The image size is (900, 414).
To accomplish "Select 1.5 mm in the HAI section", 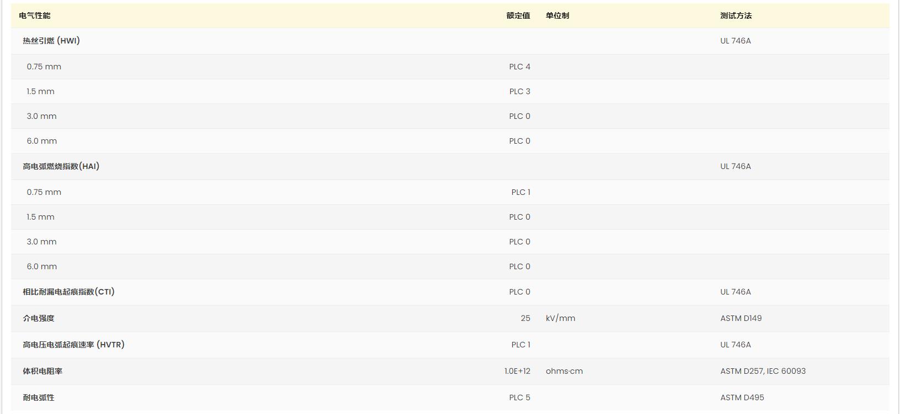I will click(41, 217).
